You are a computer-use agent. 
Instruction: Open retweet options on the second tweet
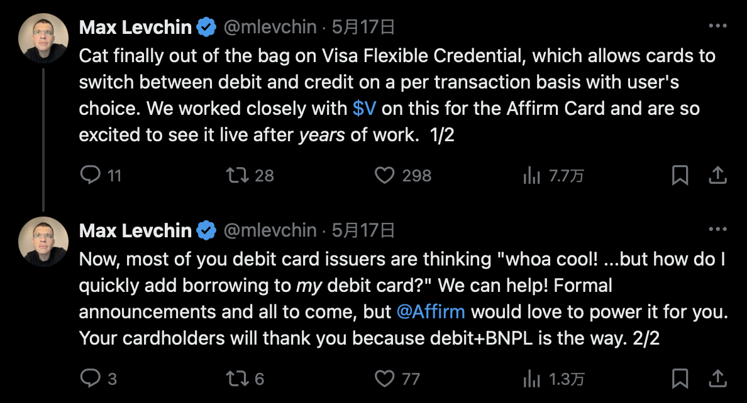[x=240, y=379]
